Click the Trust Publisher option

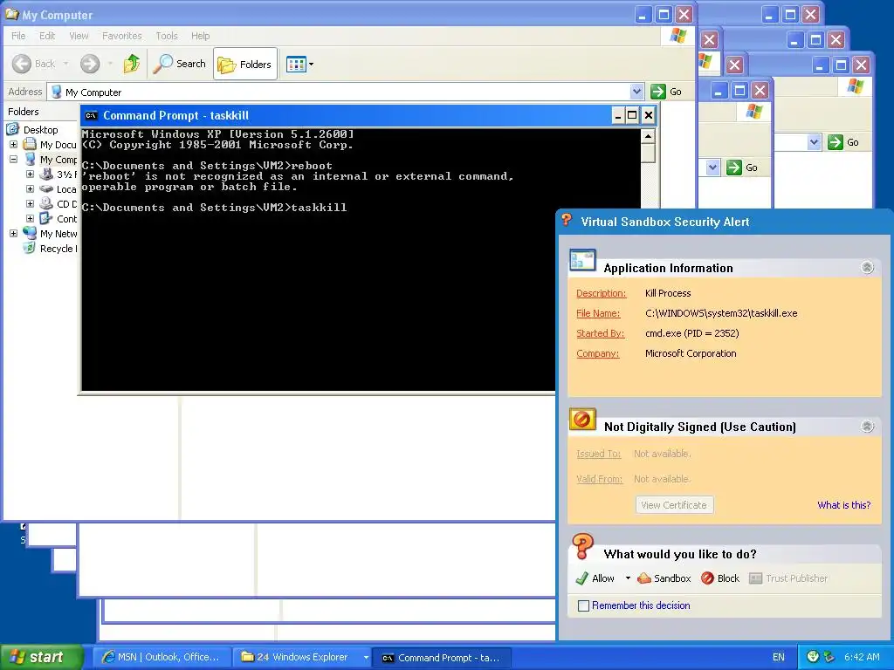click(x=788, y=578)
